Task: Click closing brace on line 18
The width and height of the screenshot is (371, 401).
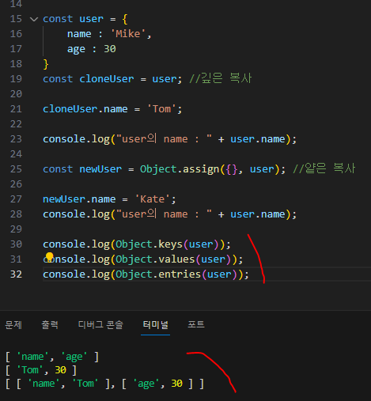Action: [x=46, y=64]
